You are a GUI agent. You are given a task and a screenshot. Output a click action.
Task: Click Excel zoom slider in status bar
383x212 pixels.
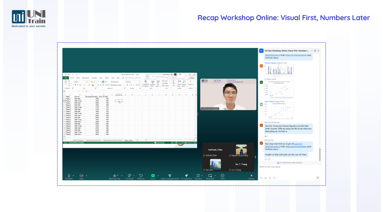(185, 143)
